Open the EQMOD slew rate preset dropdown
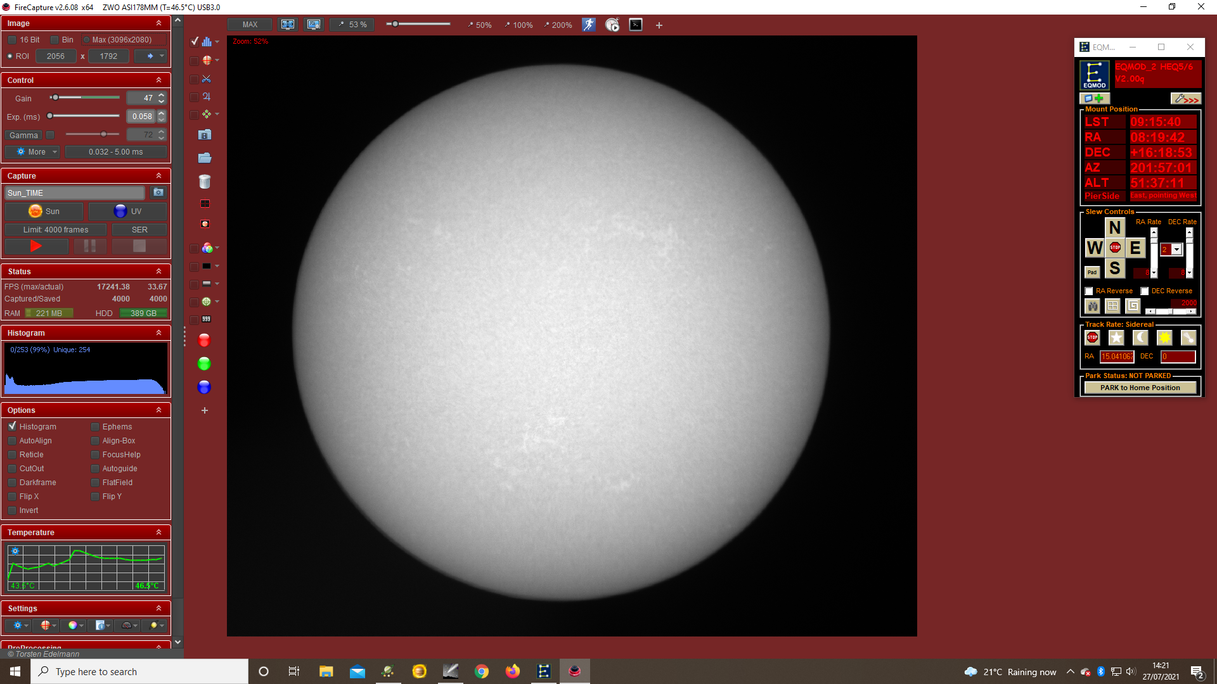This screenshot has width=1217, height=684. pos(1176,250)
